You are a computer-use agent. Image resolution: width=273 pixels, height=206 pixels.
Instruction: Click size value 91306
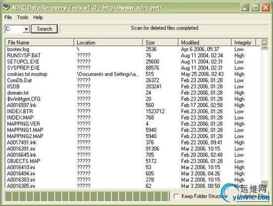coord(152,149)
